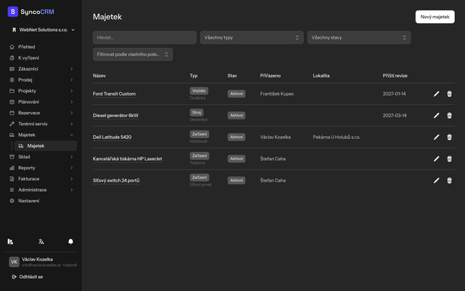Click the language translation icon
The image size is (465, 291).
click(x=41, y=242)
